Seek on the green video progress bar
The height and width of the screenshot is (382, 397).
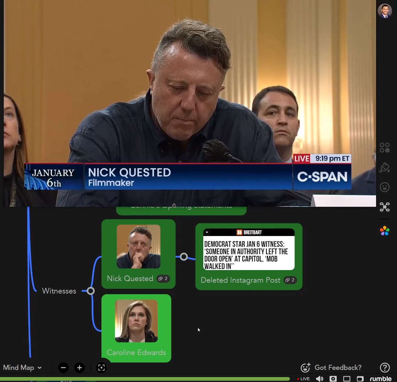click(x=145, y=379)
